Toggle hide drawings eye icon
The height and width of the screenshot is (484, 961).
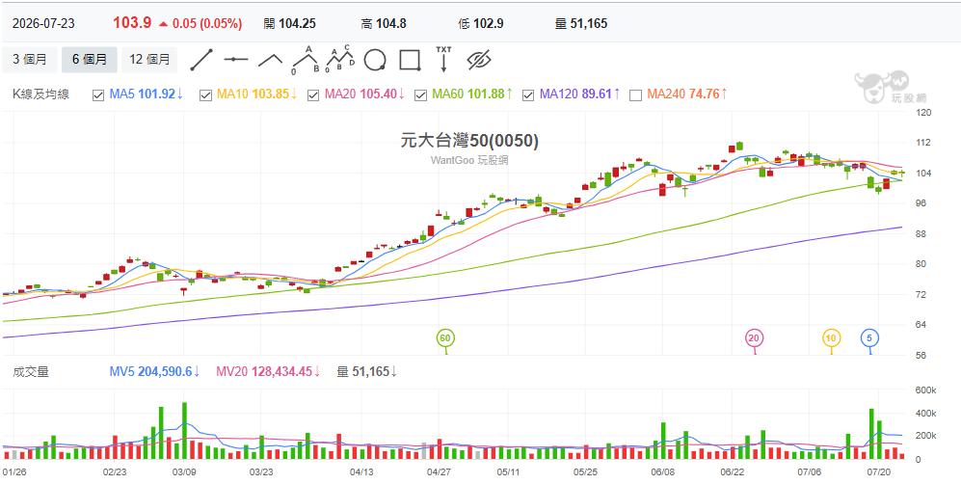click(479, 60)
